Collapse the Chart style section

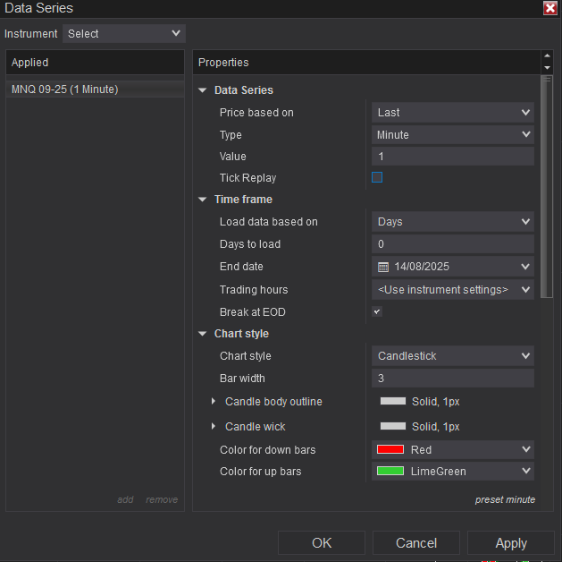203,334
